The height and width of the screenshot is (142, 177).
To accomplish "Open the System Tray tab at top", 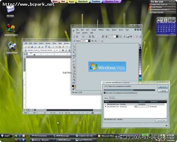I will pyautogui.click(x=112, y=1).
